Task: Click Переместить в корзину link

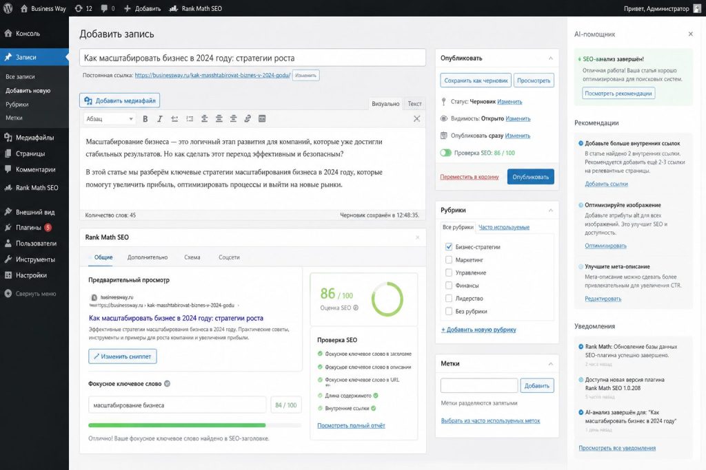Action: pyautogui.click(x=469, y=177)
